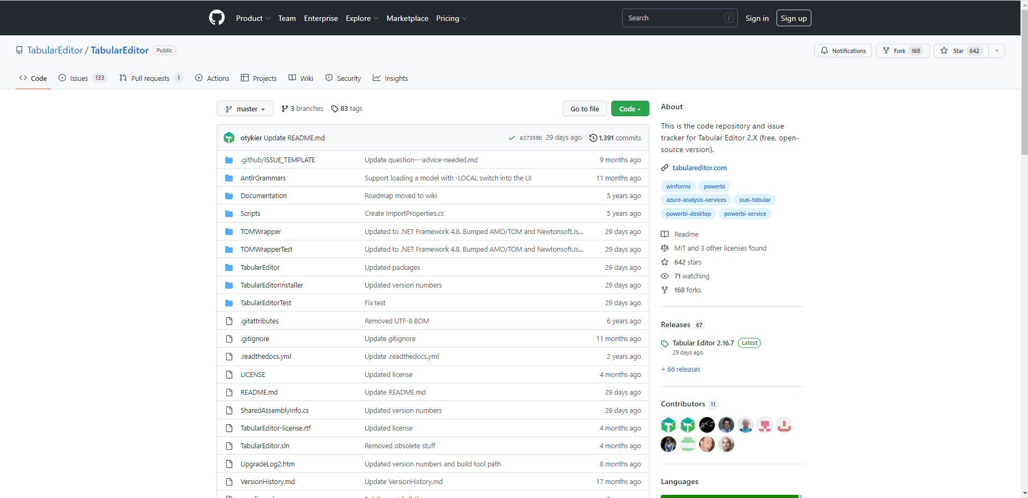Expand the Product menu
Viewport: 1028px width, 498px height.
pos(253,18)
